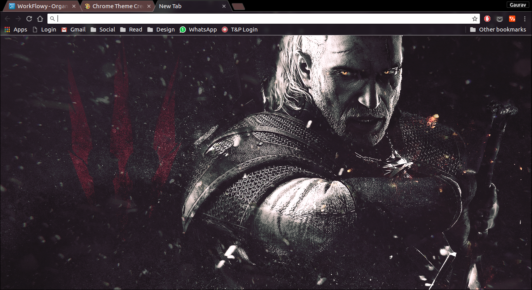This screenshot has height=290, width=532.
Task: Close the Chrome Theme Creator tab
Action: pos(149,6)
